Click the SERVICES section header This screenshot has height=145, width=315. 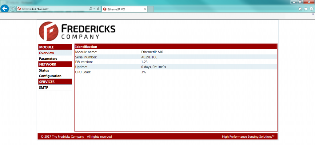(55, 82)
